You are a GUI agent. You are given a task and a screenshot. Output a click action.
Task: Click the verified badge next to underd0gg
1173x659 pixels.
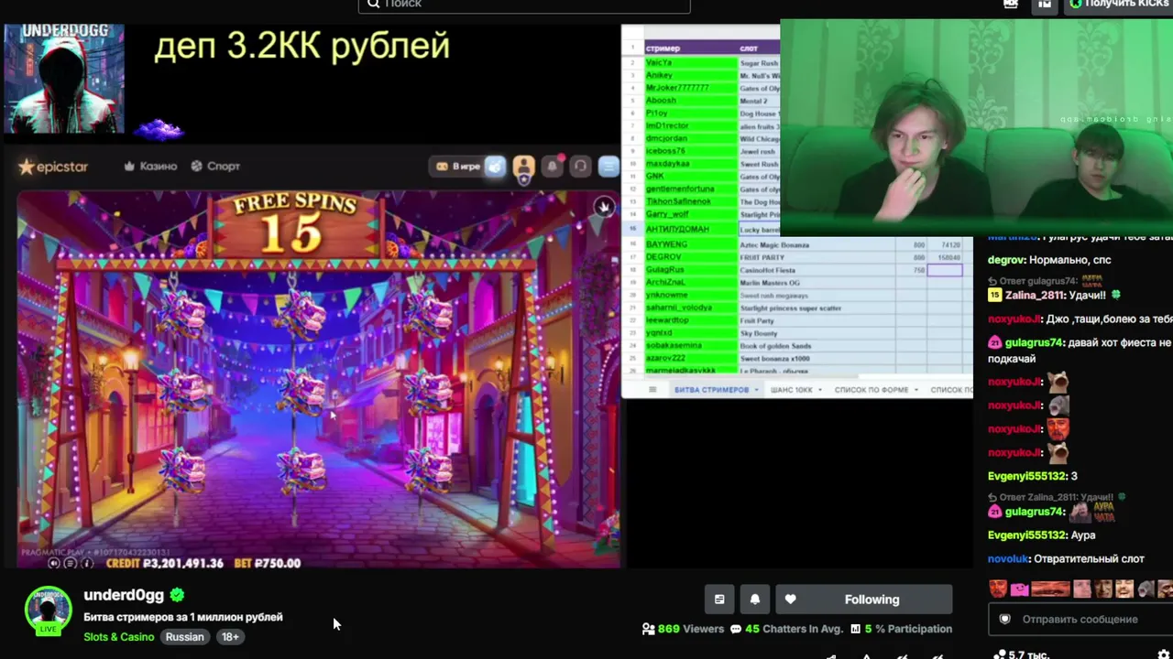point(177,595)
